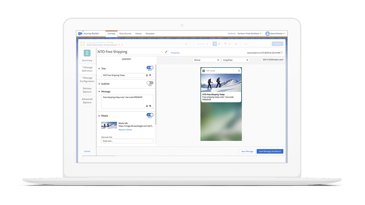Viewport: 365px width, 205px height.
Task: Click Katie Wheeler's avatar icon
Action: coord(267,33)
